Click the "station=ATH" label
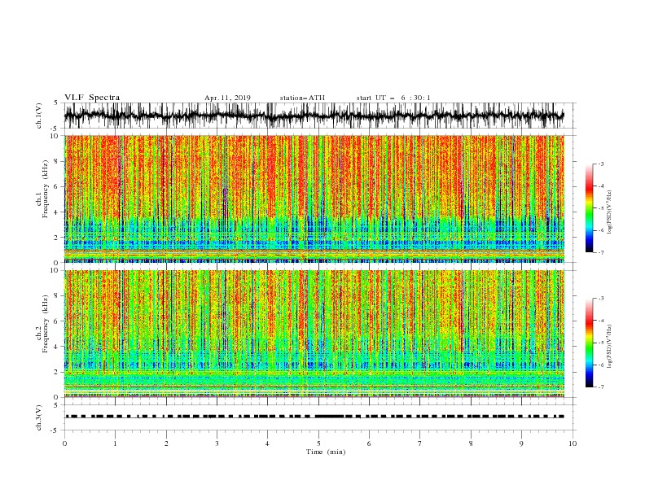 (x=302, y=98)
